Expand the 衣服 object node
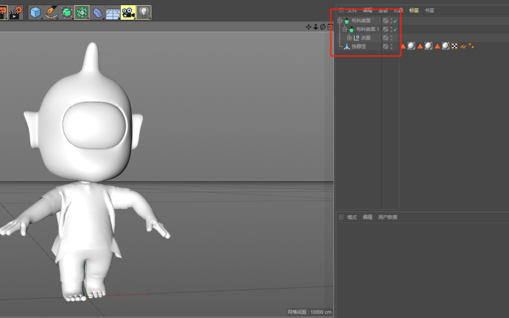The image size is (509, 318). click(349, 38)
